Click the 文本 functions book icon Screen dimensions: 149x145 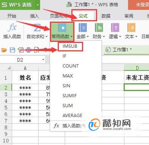coord(131,27)
